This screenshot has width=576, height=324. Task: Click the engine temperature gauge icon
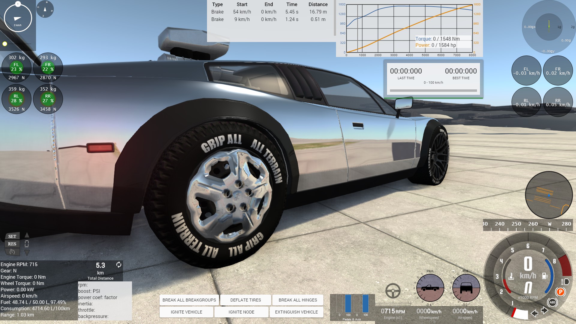click(511, 276)
